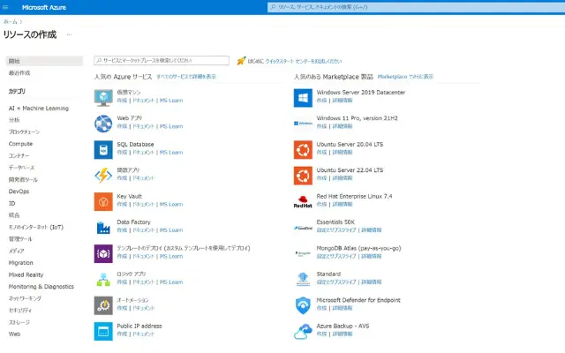Select the 開始 tab in sidebar
This screenshot has height=353, width=565.
pos(44,61)
